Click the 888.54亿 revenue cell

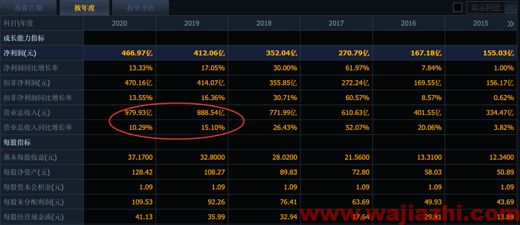(x=191, y=112)
